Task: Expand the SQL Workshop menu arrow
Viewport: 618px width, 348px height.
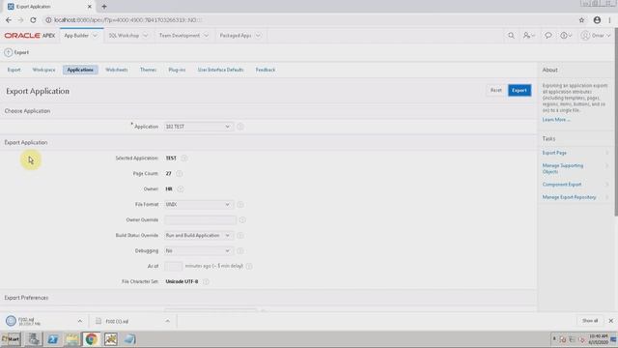Action: point(146,36)
